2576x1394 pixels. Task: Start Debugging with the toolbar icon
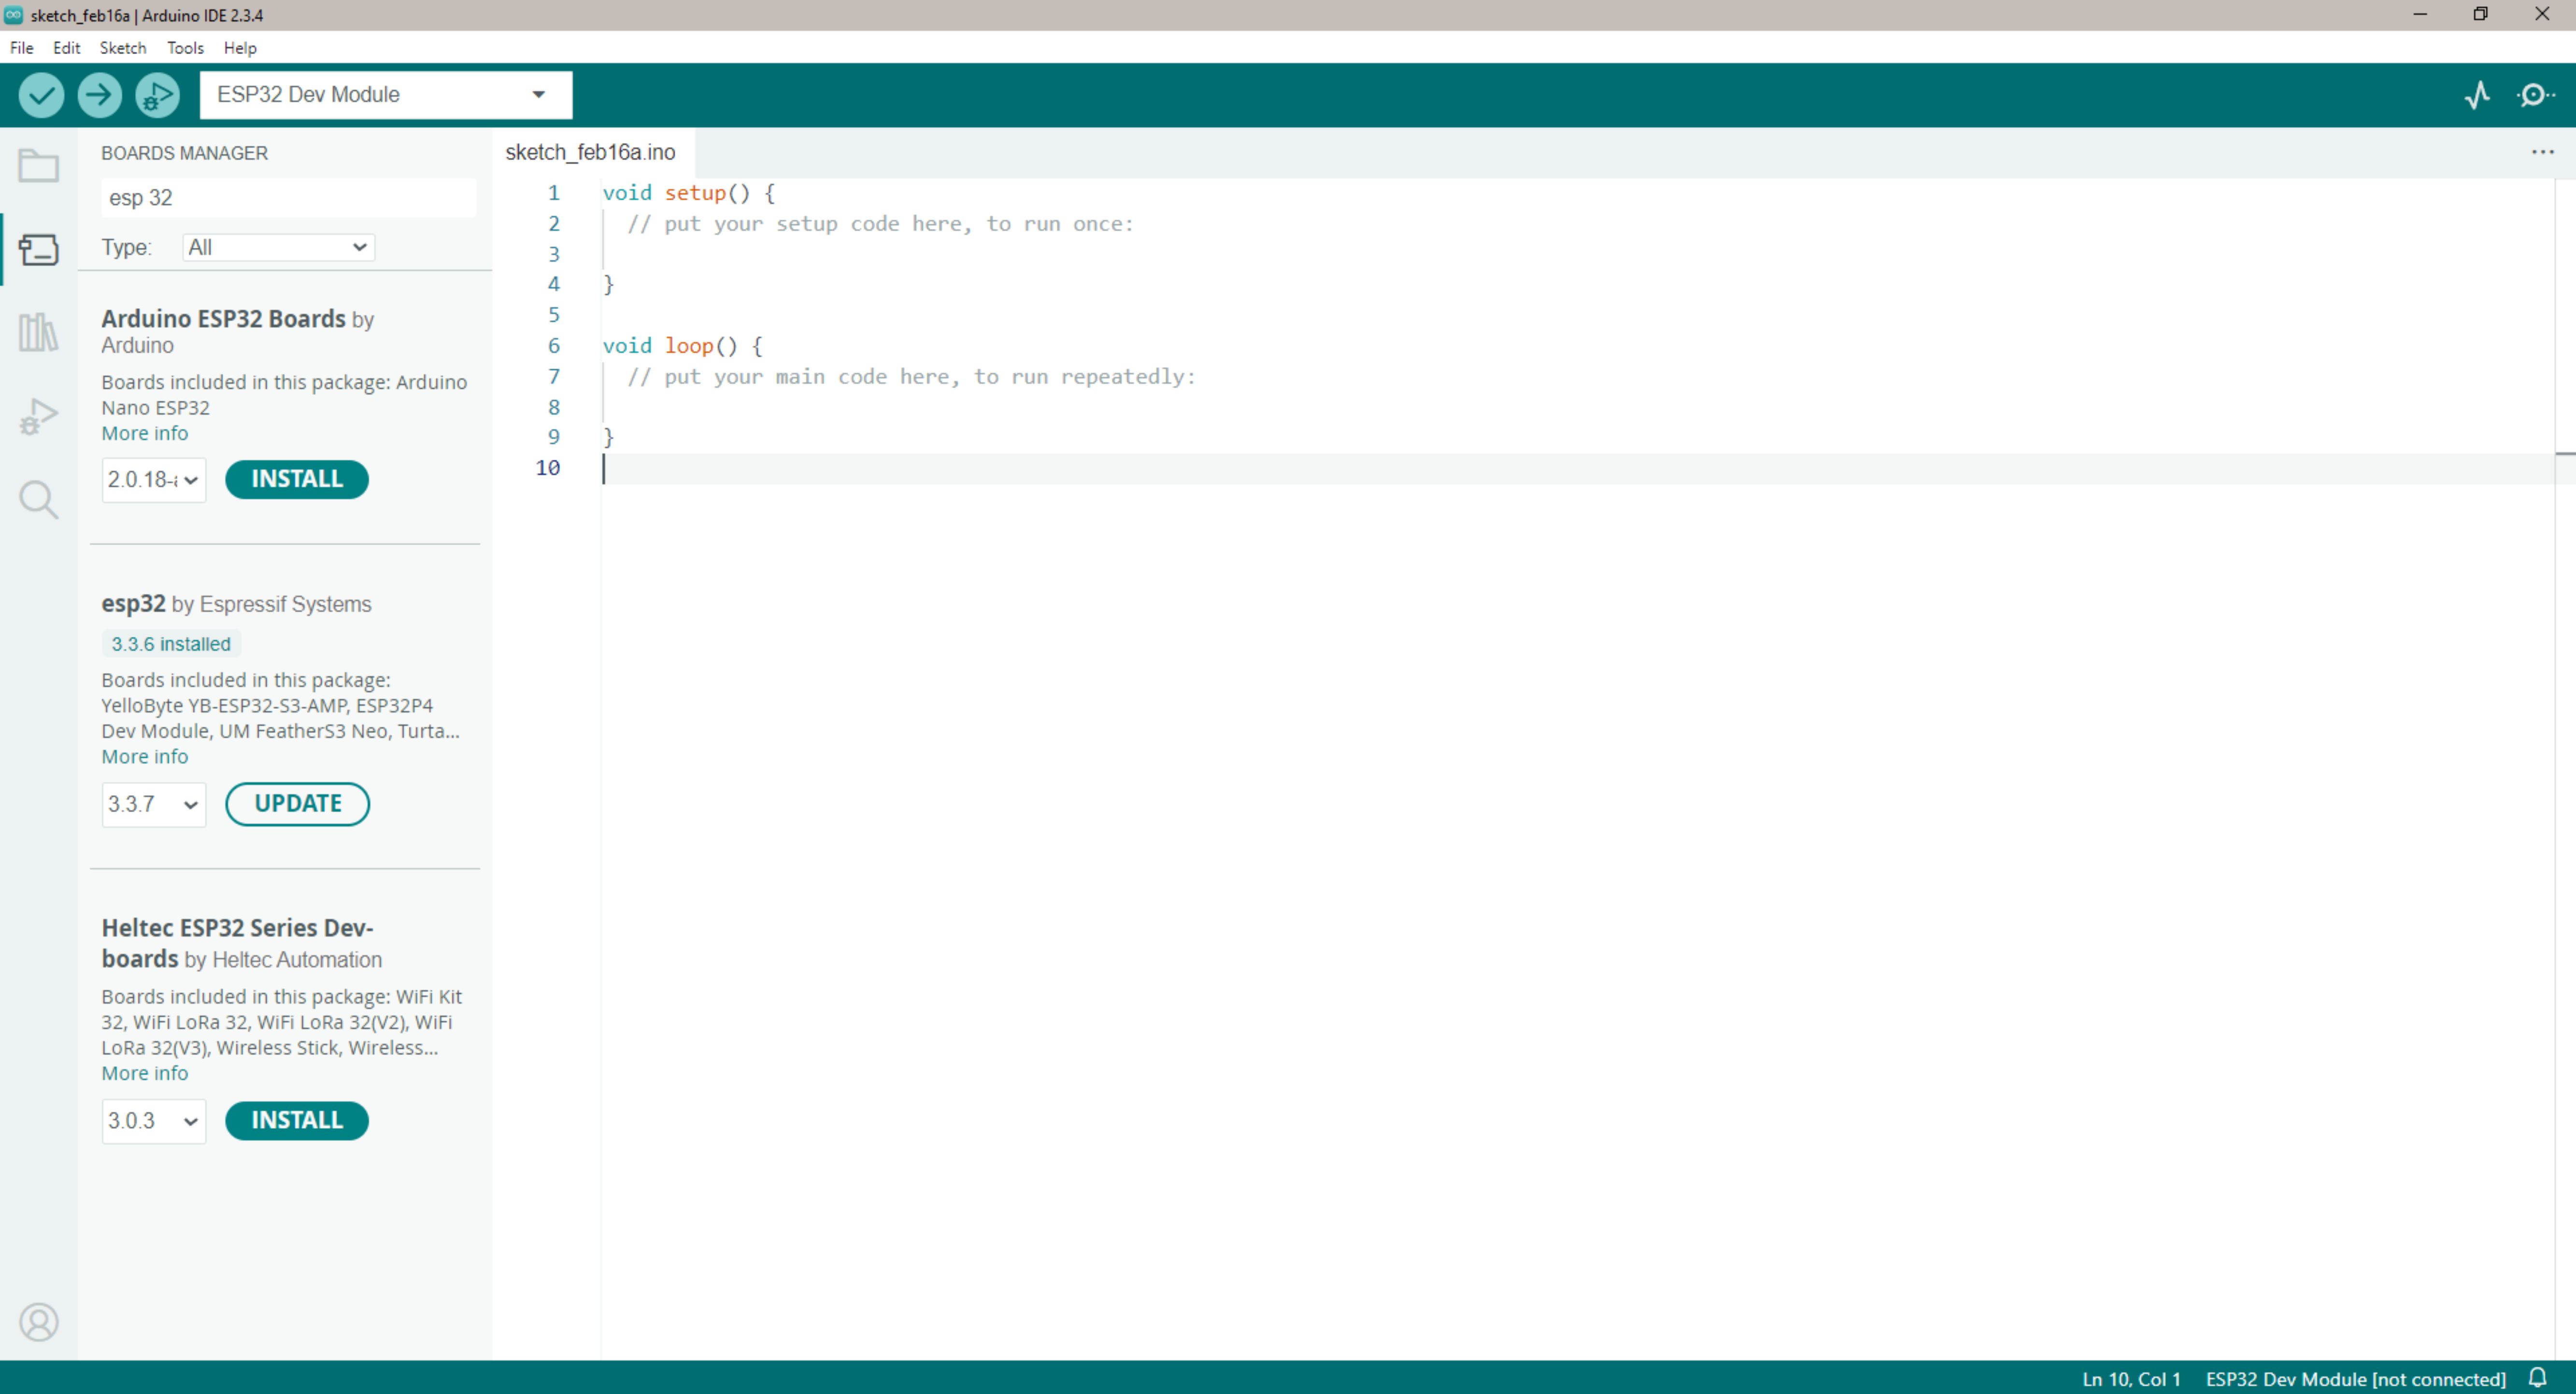click(x=157, y=95)
